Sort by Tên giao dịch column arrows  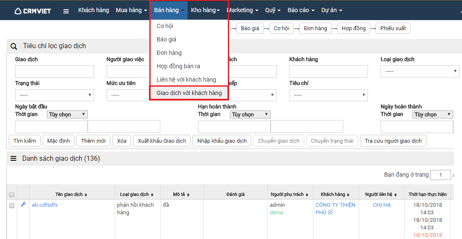click(x=86, y=195)
